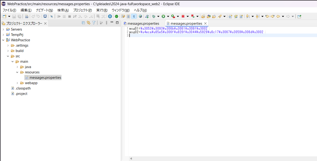317x161 pixels.
Task: Open the ファイル(F) menu
Action: pos(9,10)
